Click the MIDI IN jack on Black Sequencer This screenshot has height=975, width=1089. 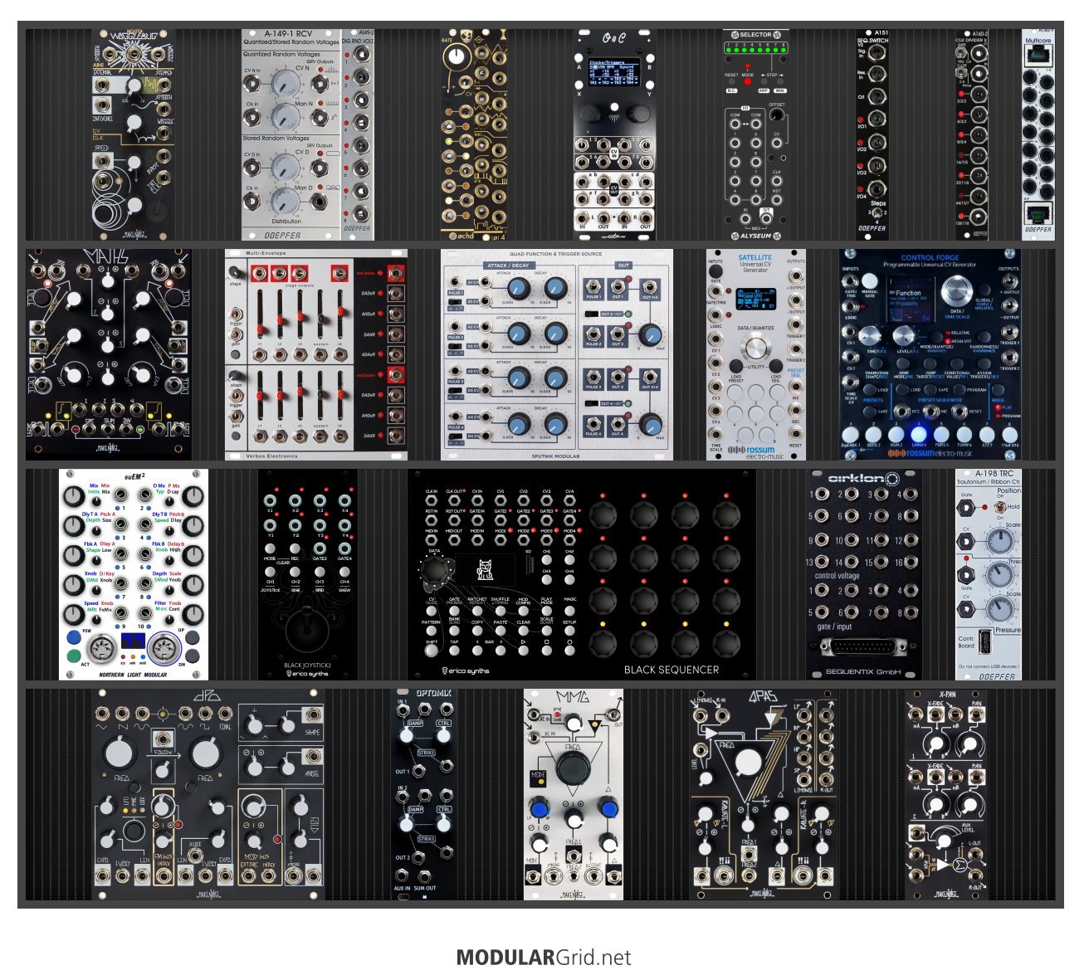[x=432, y=540]
